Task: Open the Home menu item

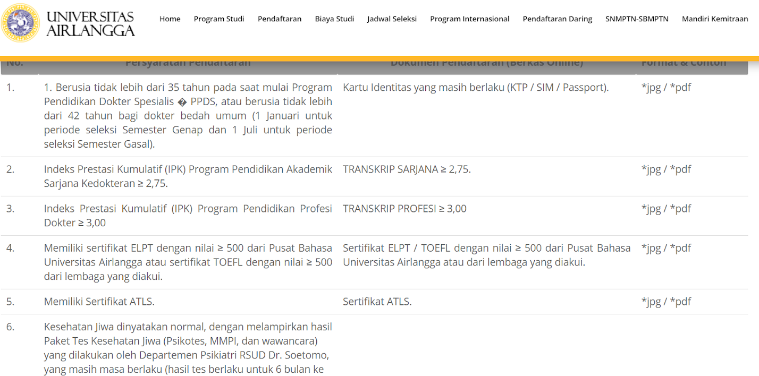Action: (170, 19)
